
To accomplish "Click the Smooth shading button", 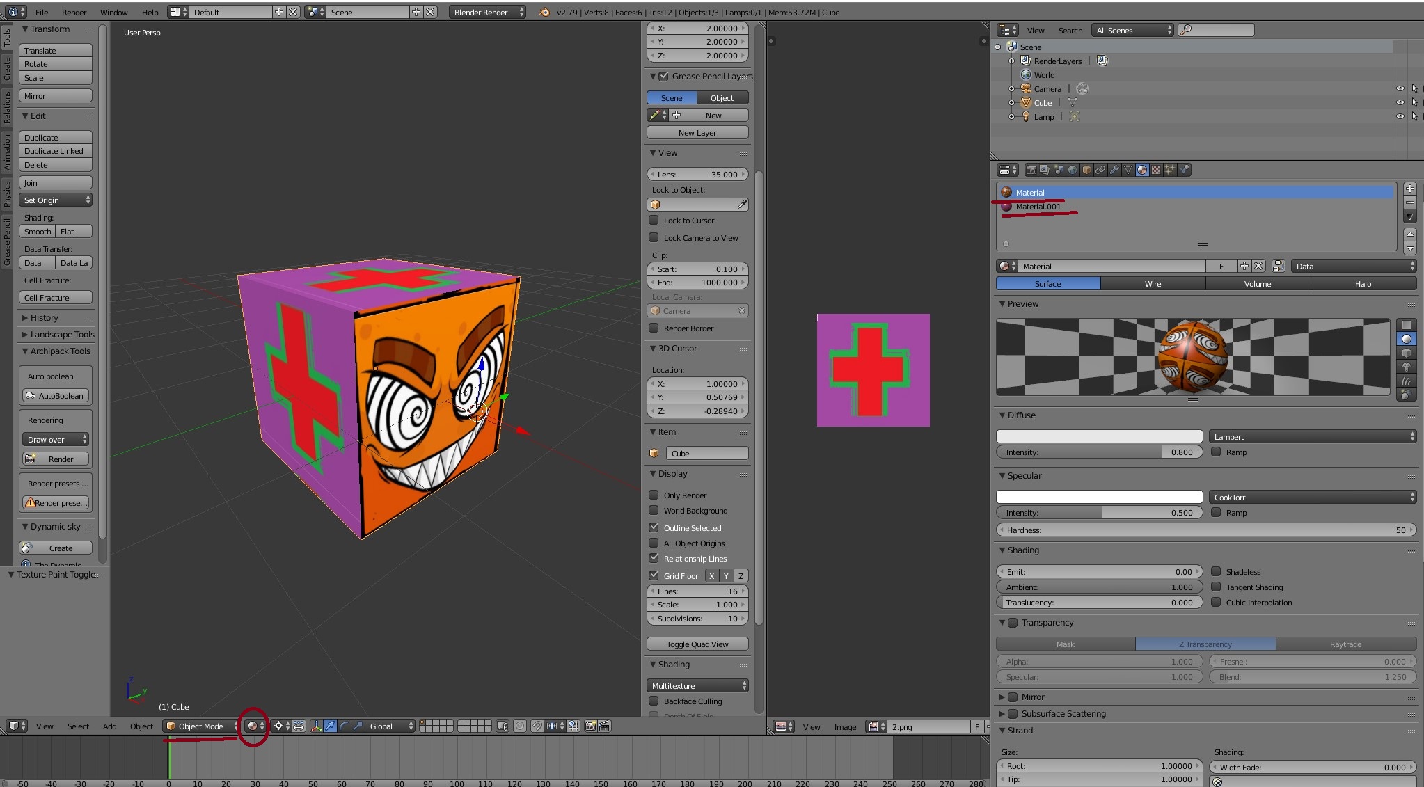I will point(38,231).
